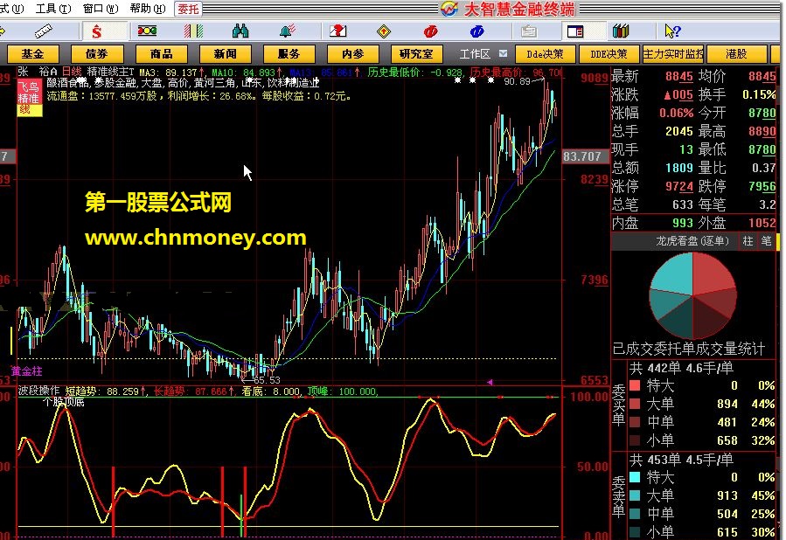Open the striped bars indicator icon
The width and height of the screenshot is (786, 540).
[x=193, y=31]
